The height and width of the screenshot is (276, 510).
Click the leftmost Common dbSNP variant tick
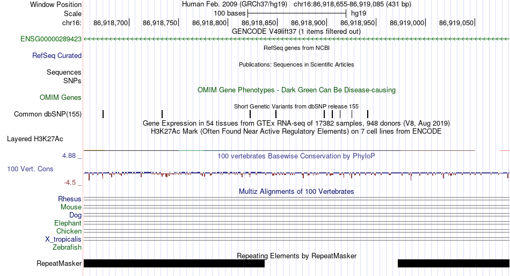coord(103,114)
